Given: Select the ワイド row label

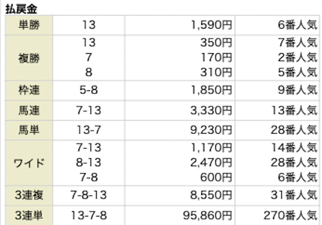Looking at the screenshot, I should [29, 163].
